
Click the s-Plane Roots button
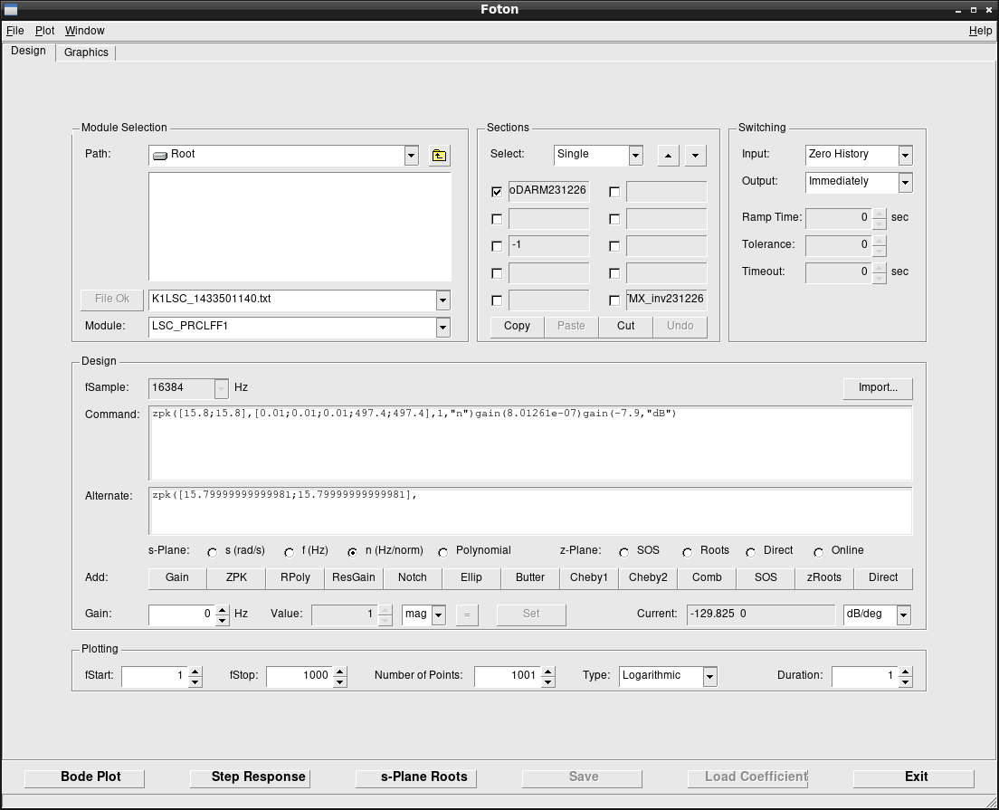(416, 777)
